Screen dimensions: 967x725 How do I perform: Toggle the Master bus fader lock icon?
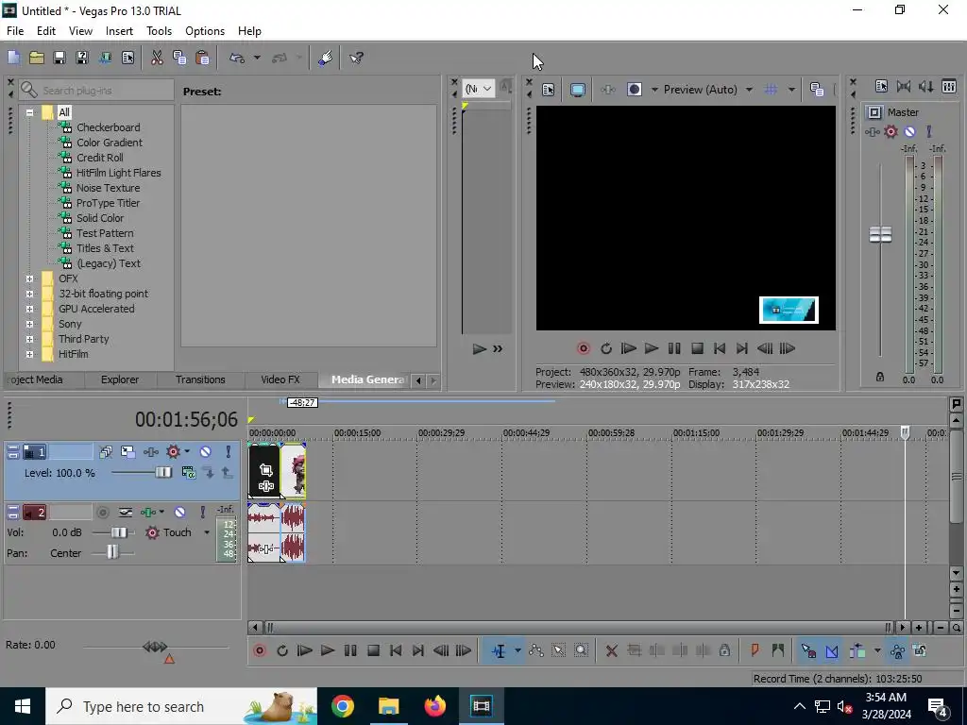tap(880, 377)
